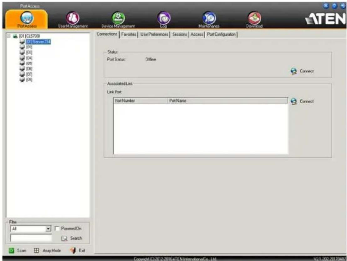The height and width of the screenshot is (261, 347).
Task: Open the Maintenance section icon
Action: [209, 18]
